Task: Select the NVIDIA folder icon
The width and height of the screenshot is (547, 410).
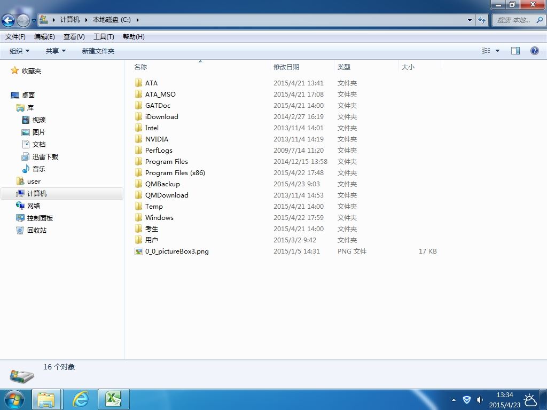Action: pyautogui.click(x=138, y=139)
